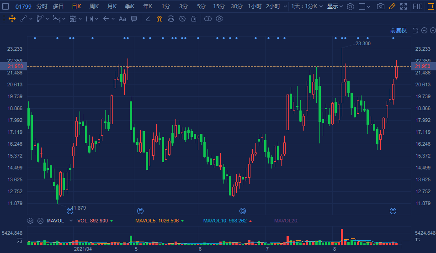Toggle the right sidebar panel

point(431,6)
